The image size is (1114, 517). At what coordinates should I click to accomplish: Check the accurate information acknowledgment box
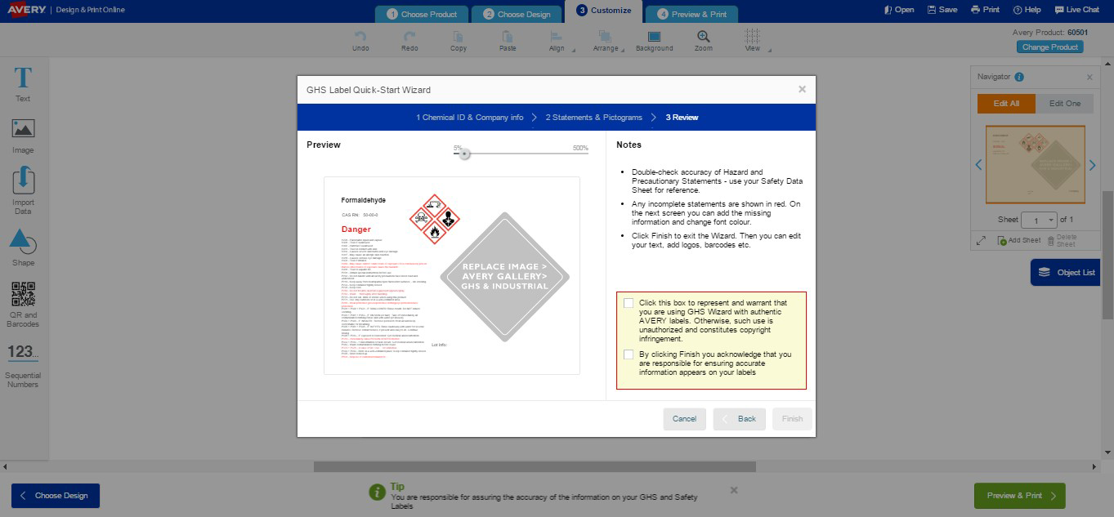(629, 354)
